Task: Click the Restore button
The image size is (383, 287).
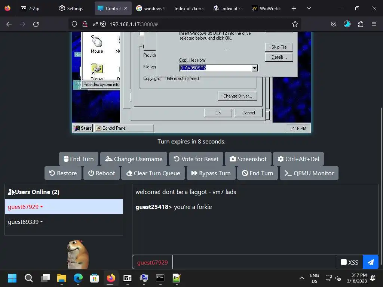Action: pos(63,173)
